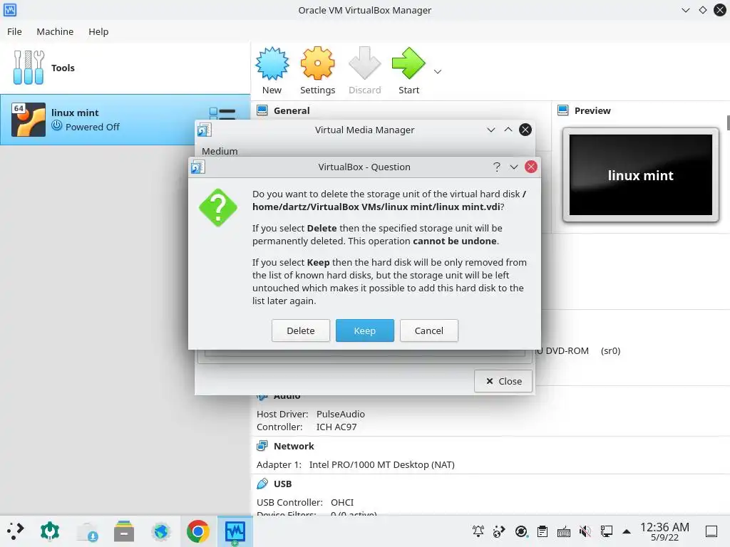730x547 pixels.
Task: Click the General section monitor icon
Action: (x=262, y=110)
